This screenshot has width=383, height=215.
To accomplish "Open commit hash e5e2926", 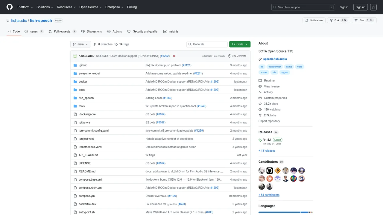I will click(x=207, y=56).
